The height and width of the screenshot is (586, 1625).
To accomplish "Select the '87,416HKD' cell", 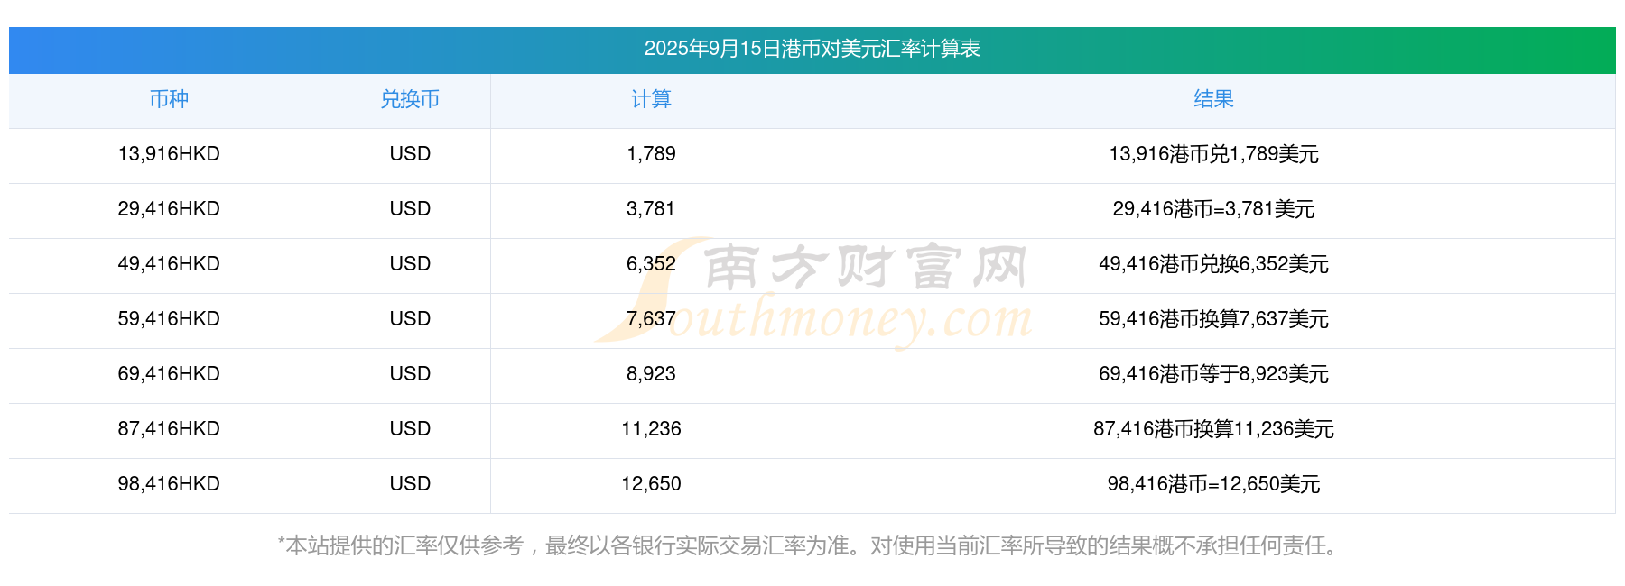I will [x=169, y=429].
